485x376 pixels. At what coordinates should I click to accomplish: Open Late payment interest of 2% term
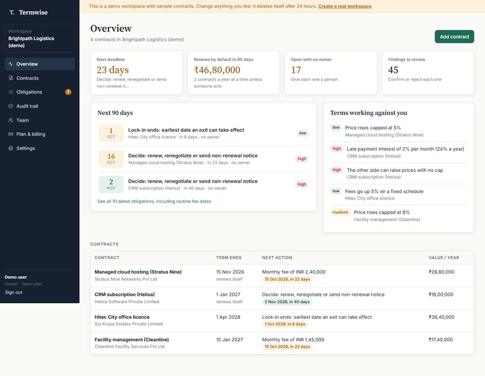point(398,152)
